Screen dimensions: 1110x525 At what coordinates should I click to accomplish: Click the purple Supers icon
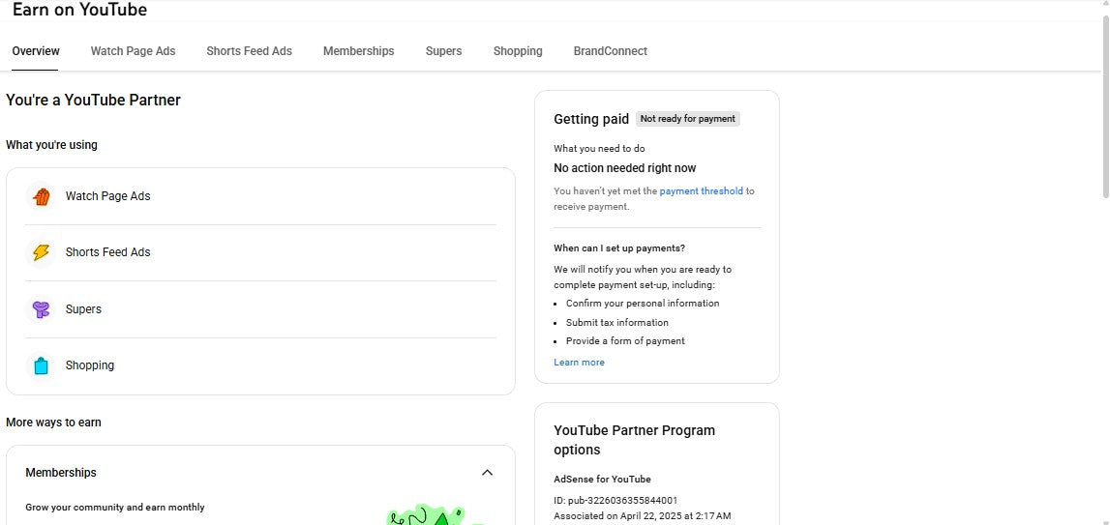(41, 309)
